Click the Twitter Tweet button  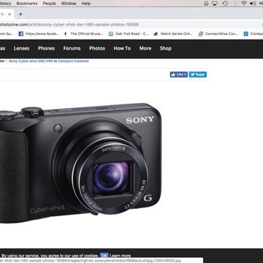pyautogui.click(x=198, y=75)
